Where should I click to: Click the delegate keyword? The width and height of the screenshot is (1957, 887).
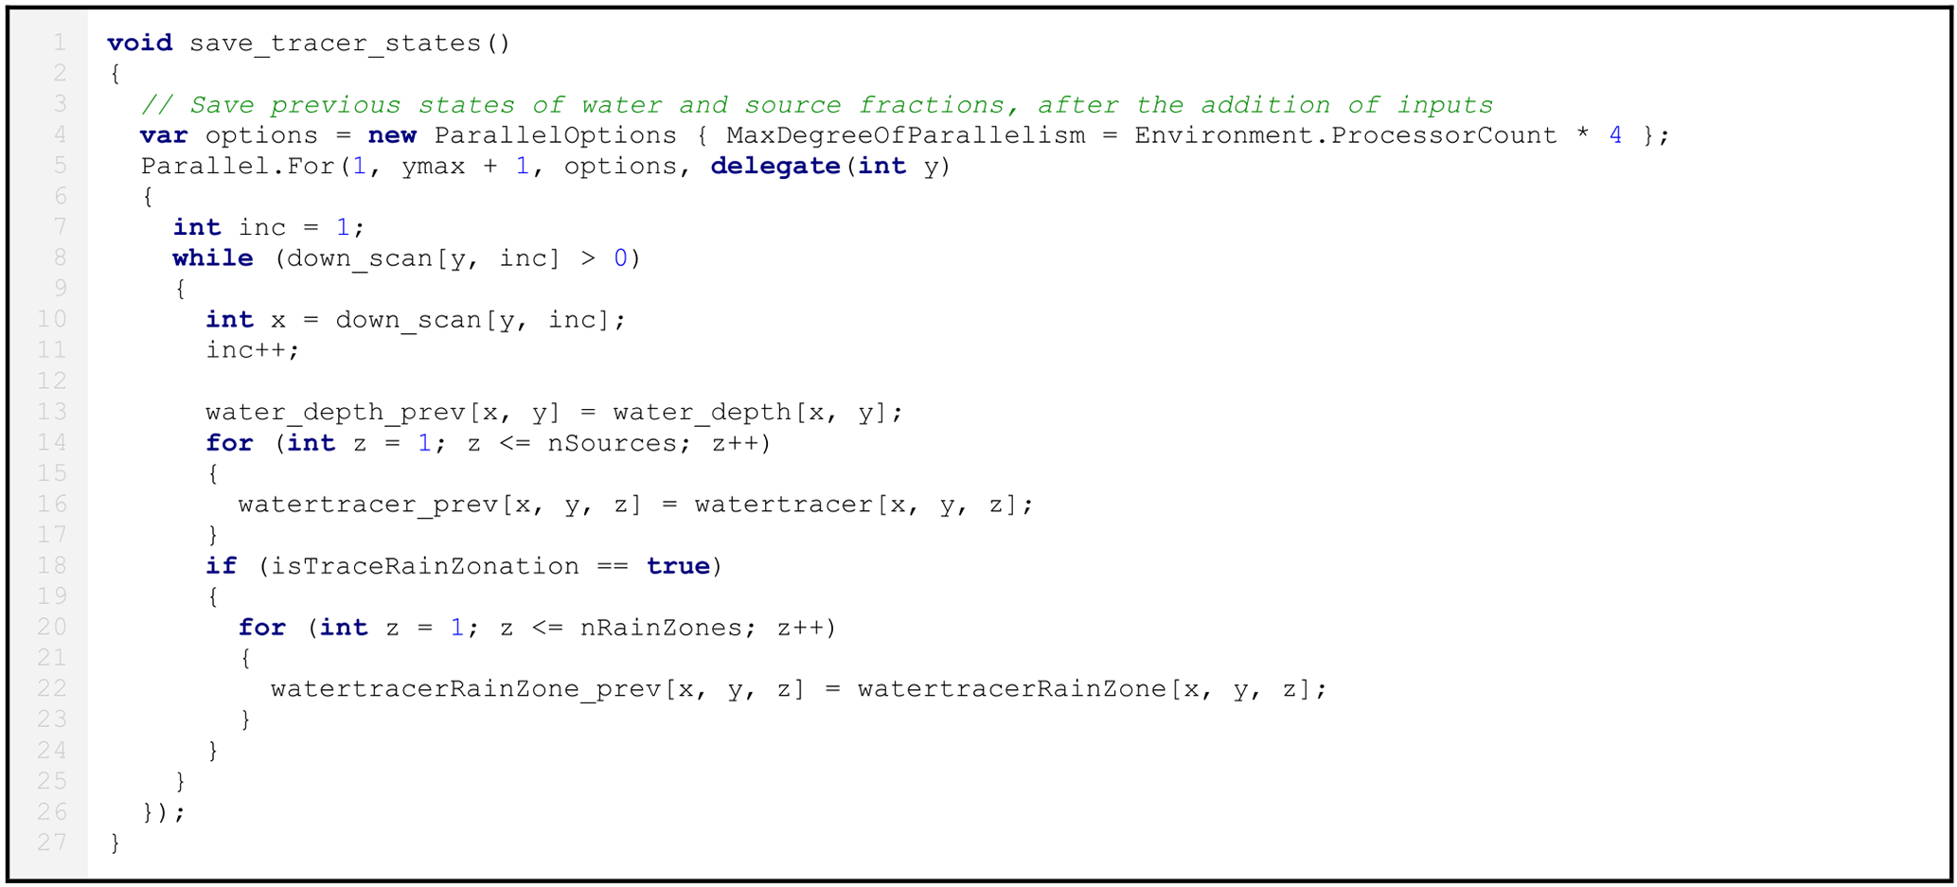coord(774,167)
